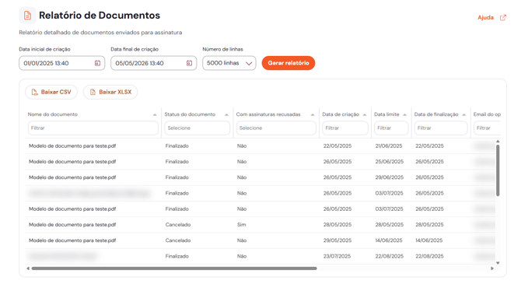Image resolution: width=521 pixels, height=284 pixels.
Task: Open calendar picker for initial creation date
Action: (97, 63)
